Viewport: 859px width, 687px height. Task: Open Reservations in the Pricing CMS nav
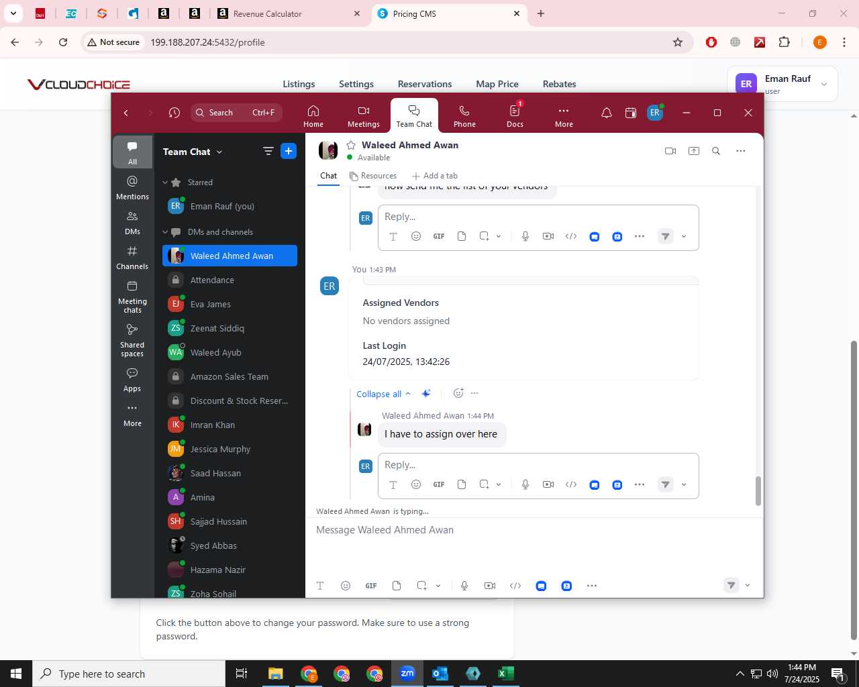[x=425, y=84]
